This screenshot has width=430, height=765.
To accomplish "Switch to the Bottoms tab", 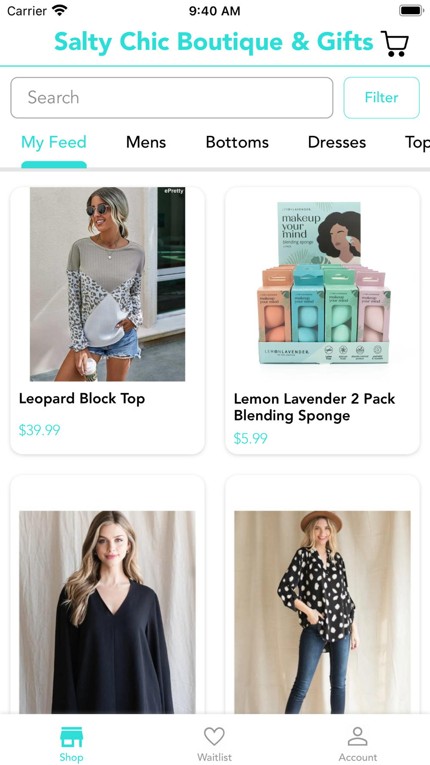I will point(237,142).
